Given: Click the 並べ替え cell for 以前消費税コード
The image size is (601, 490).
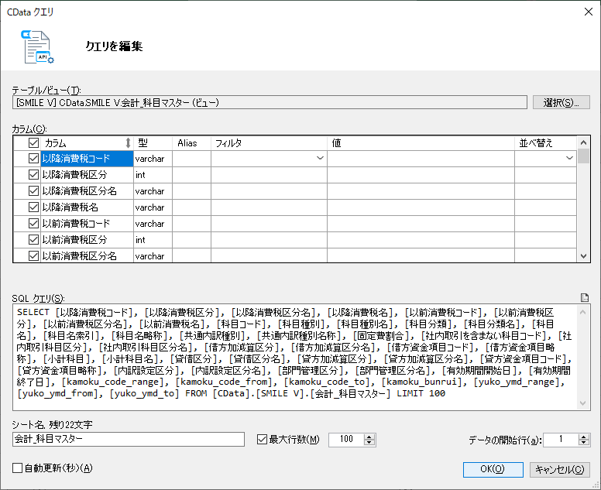Looking at the screenshot, I should coord(545,224).
